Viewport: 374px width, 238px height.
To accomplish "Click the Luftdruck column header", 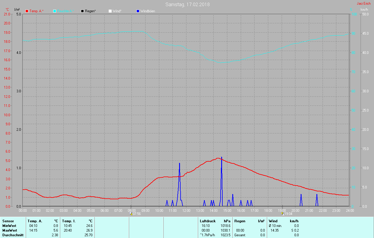I will pos(208,221).
